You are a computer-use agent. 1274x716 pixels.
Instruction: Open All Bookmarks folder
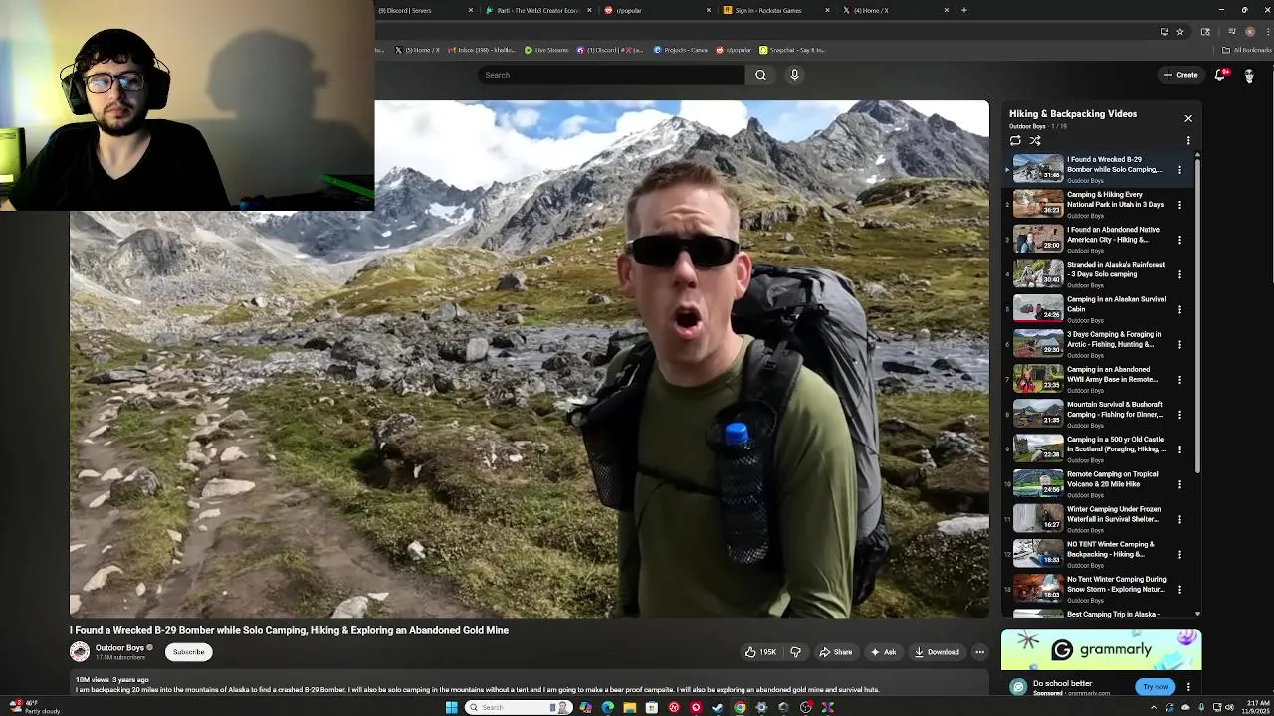(x=1247, y=50)
